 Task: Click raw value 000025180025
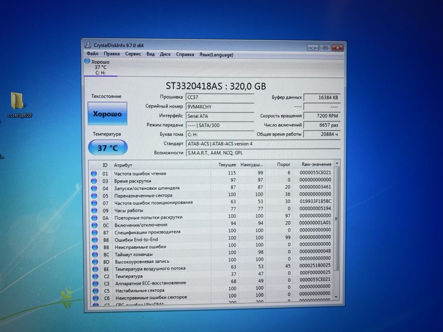point(315,266)
